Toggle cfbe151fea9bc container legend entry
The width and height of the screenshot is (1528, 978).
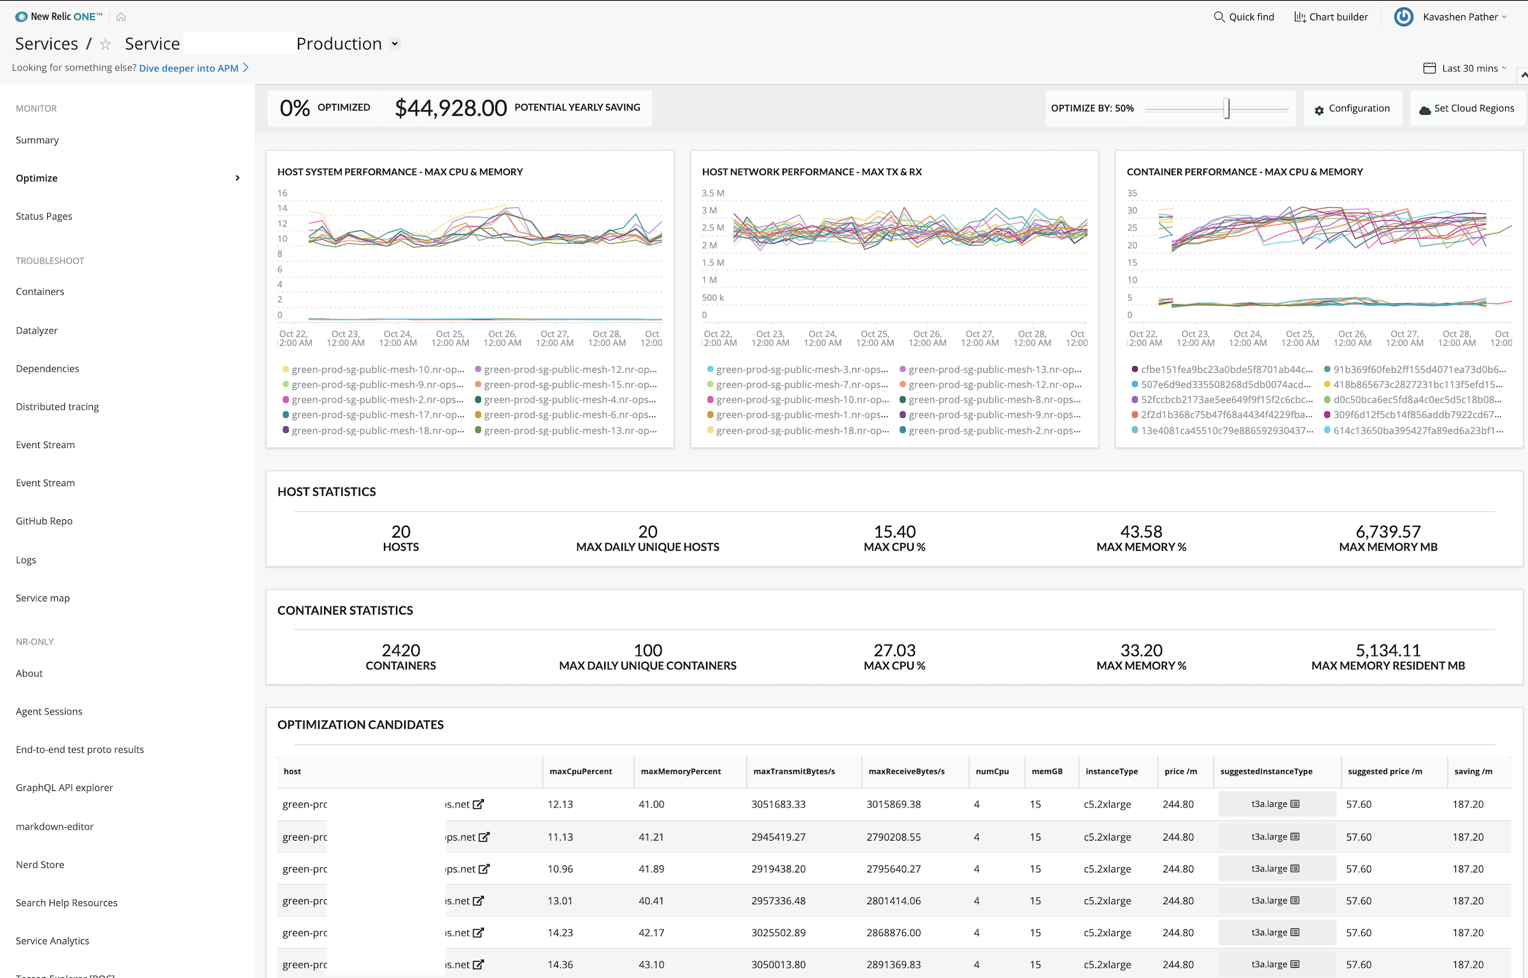[x=1225, y=370]
